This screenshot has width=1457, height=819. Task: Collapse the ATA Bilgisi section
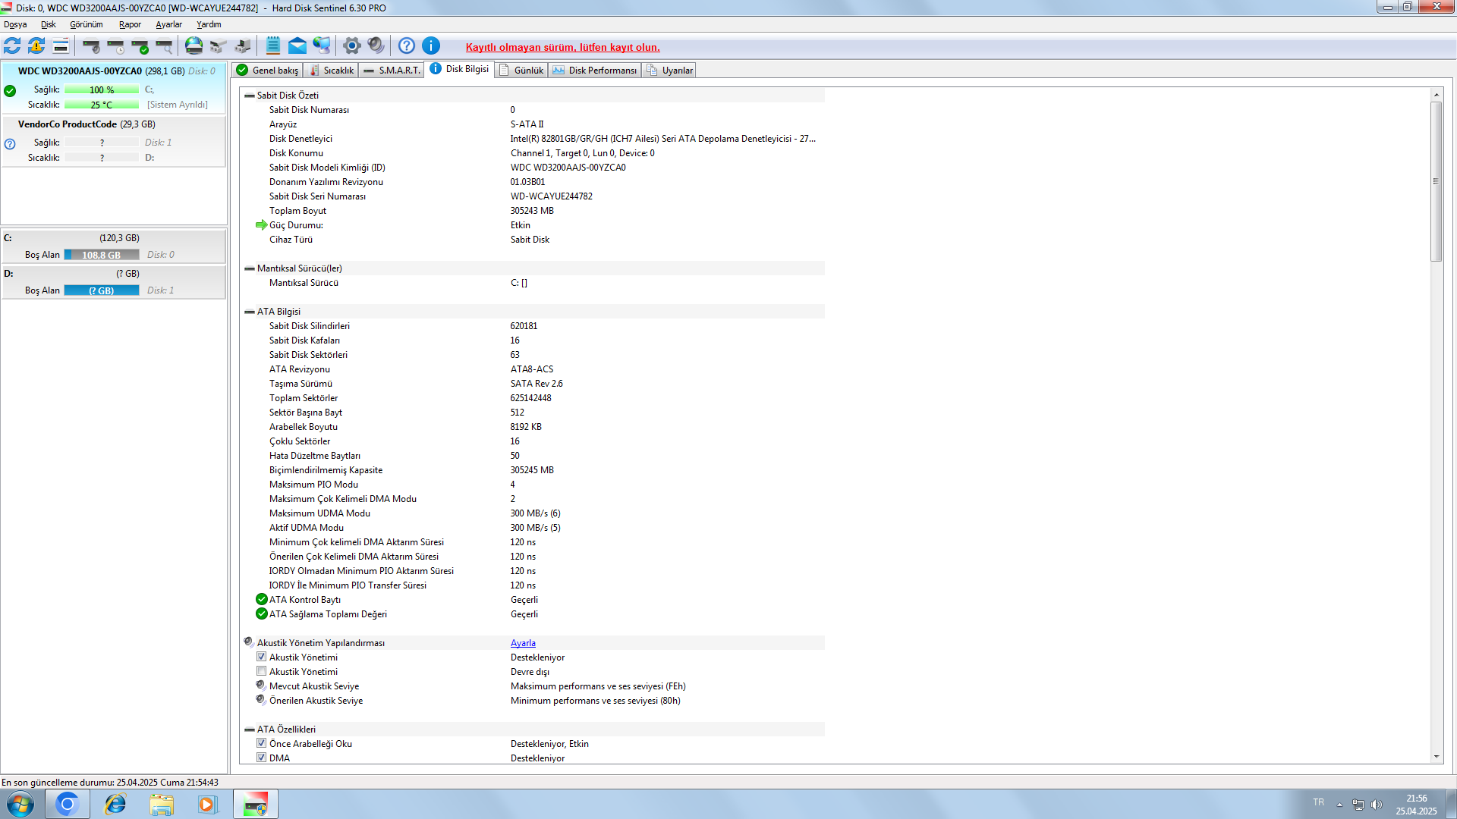click(x=250, y=312)
